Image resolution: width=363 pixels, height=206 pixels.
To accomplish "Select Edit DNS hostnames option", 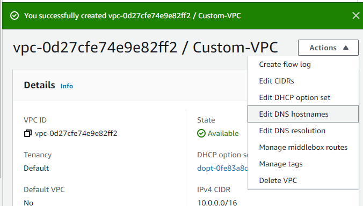I will [x=303, y=114].
